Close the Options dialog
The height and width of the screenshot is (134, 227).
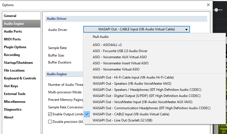[x=208, y=5]
